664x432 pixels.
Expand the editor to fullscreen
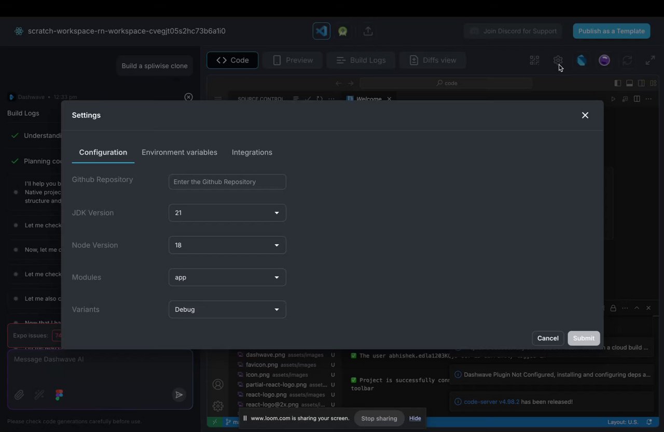click(x=650, y=60)
